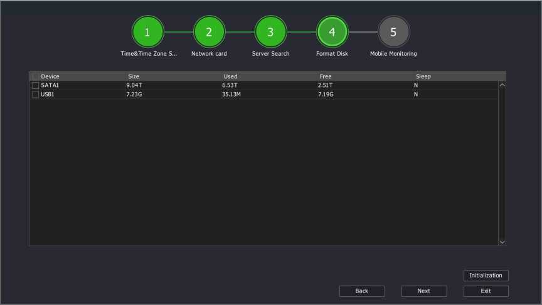The height and width of the screenshot is (305, 542).
Task: Click the 9.04T size value
Action: [134, 85]
